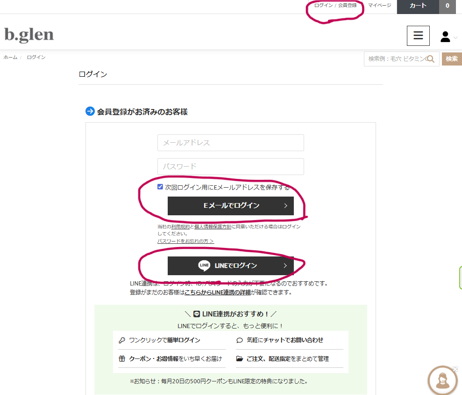Open こちらからLINE連携の詳細 link
Viewport: 462px width, 395px height.
pyautogui.click(x=217, y=293)
